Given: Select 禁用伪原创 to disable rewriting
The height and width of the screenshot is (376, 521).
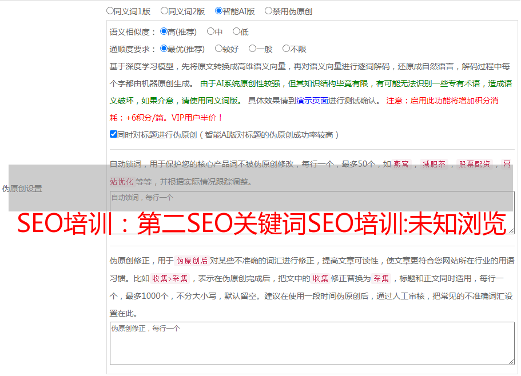Looking at the screenshot, I should [269, 11].
